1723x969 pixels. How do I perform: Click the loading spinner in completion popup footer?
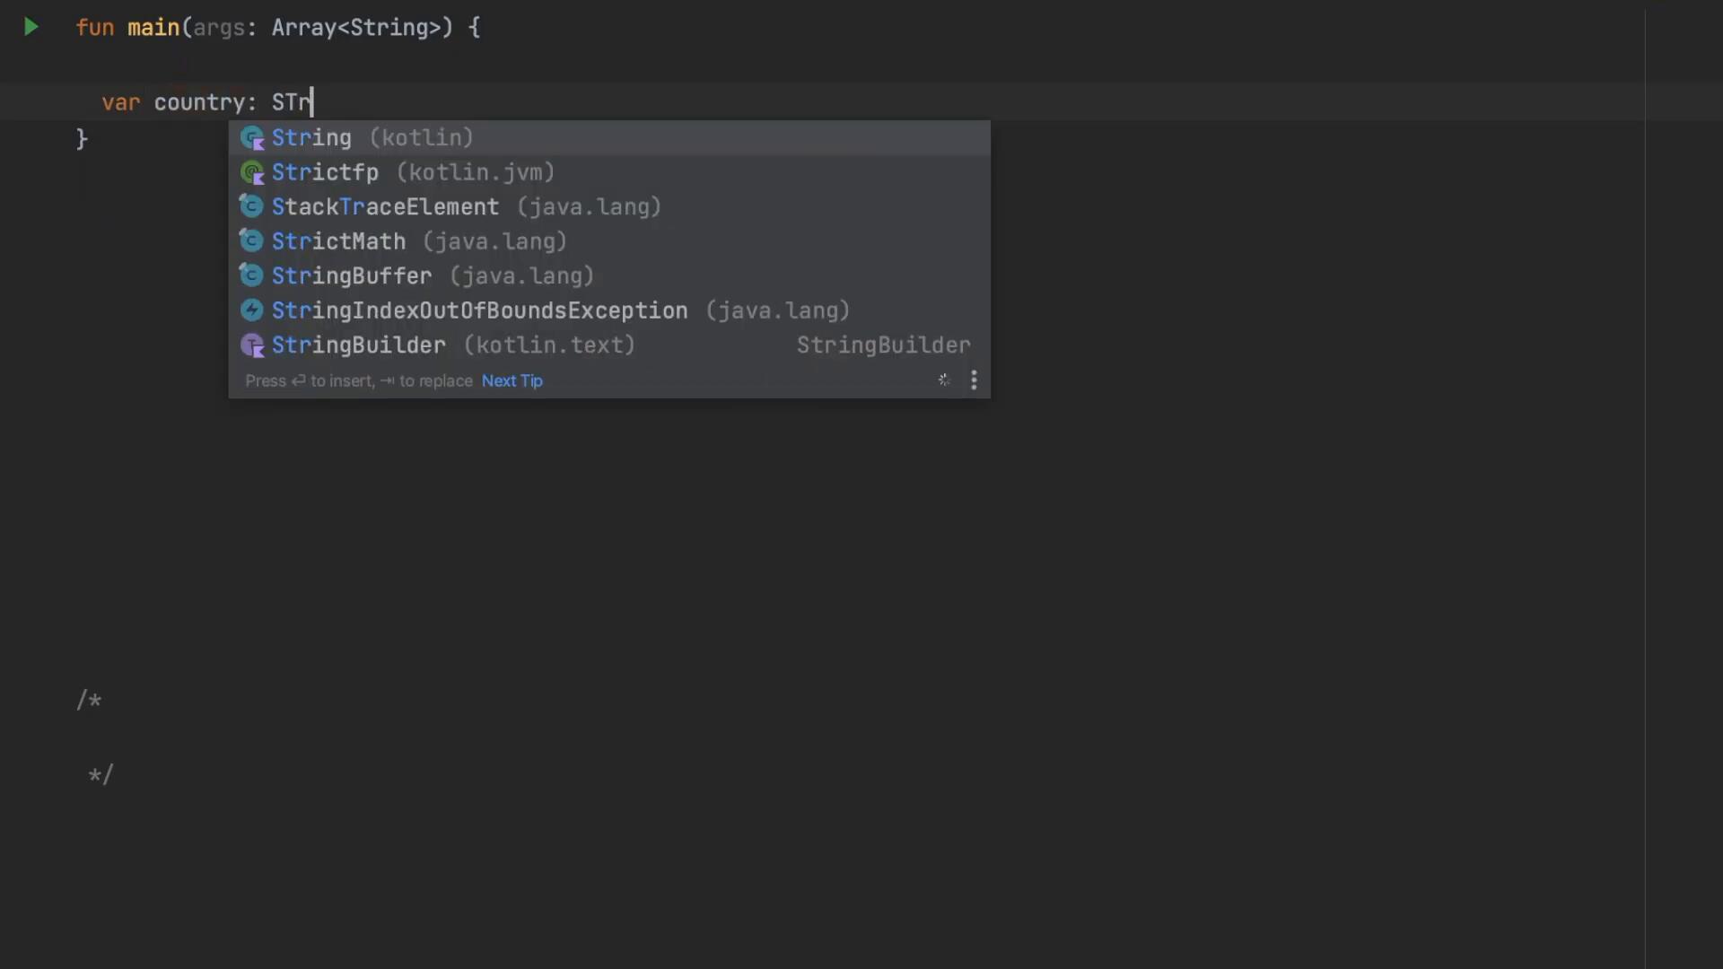pos(944,380)
